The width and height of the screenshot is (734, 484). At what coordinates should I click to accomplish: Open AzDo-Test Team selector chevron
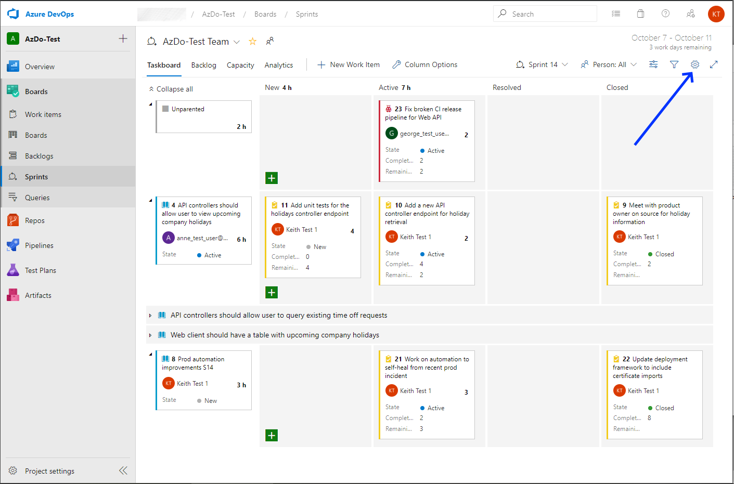pyautogui.click(x=237, y=42)
